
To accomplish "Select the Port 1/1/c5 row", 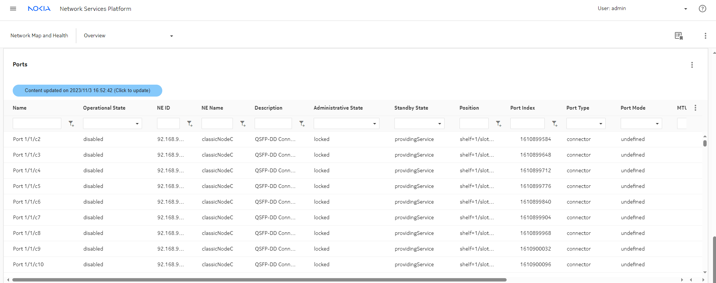I will tap(27, 186).
